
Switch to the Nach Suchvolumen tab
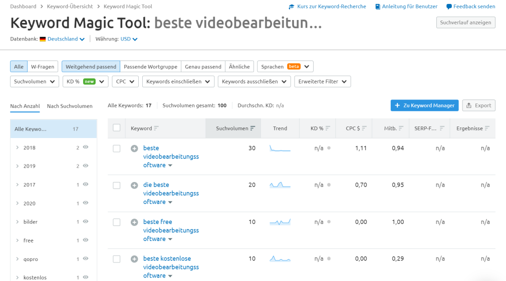[70, 106]
